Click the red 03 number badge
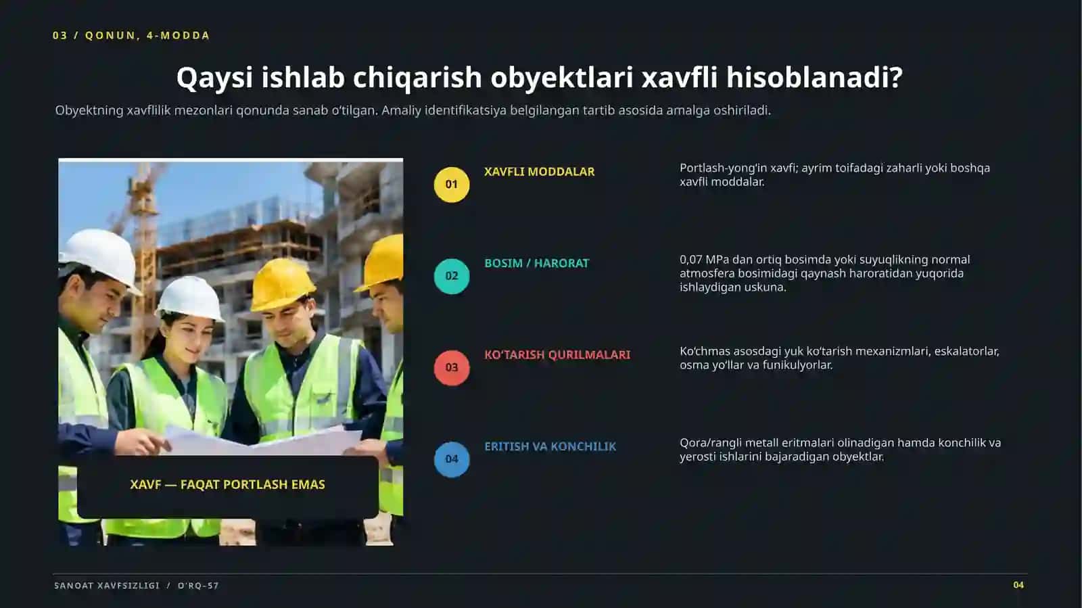The image size is (1082, 608). coord(452,368)
